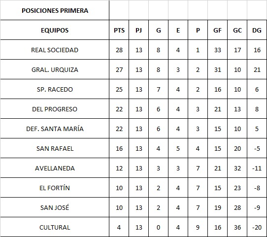Select the PTS column header cell
The width and height of the screenshot is (267, 237).
pyautogui.click(x=119, y=30)
